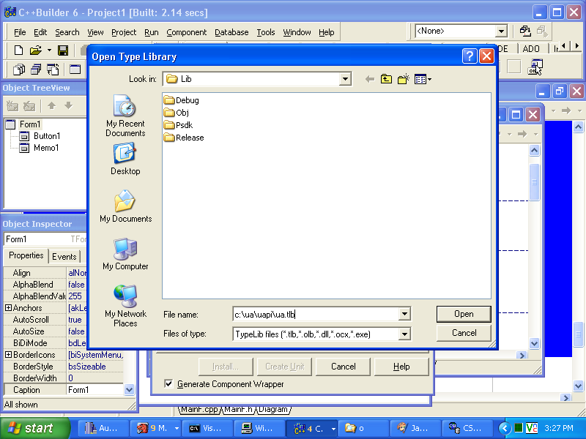Click the Up One Level folder icon

pos(387,79)
